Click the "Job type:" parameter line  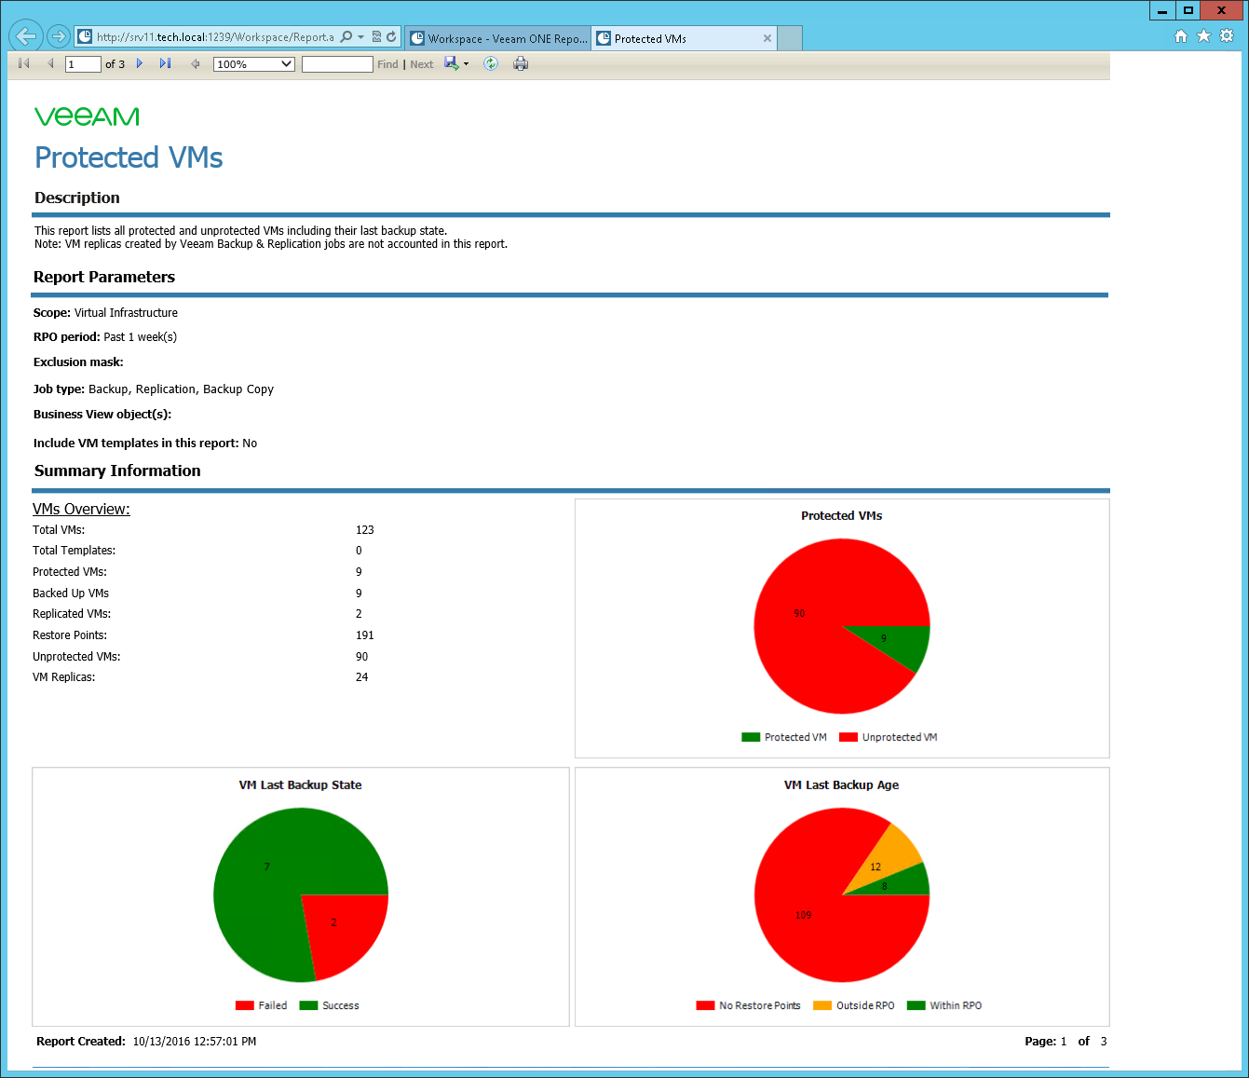[154, 389]
